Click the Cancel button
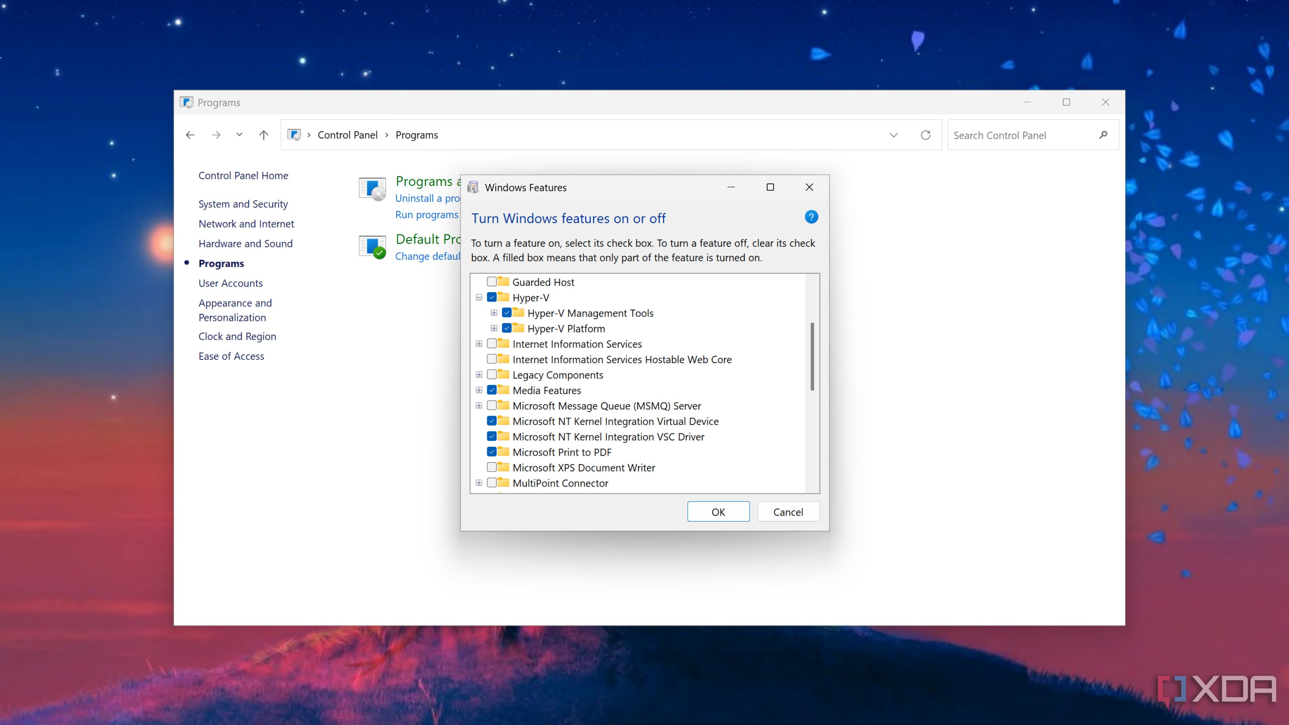The width and height of the screenshot is (1289, 725). (x=787, y=512)
